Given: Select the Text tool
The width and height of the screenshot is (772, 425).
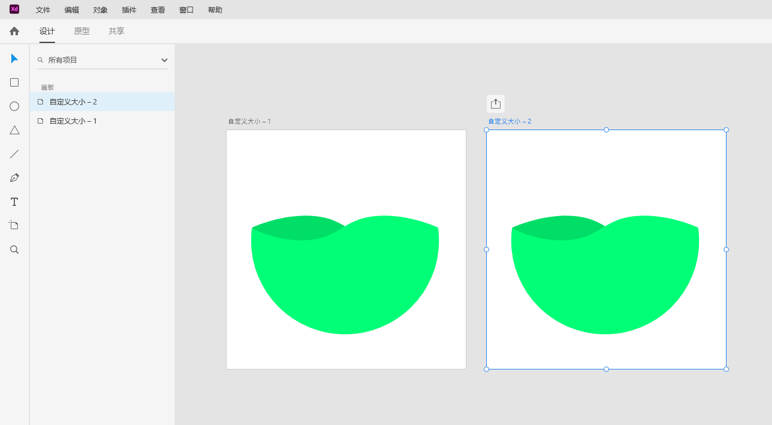Looking at the screenshot, I should tap(14, 202).
